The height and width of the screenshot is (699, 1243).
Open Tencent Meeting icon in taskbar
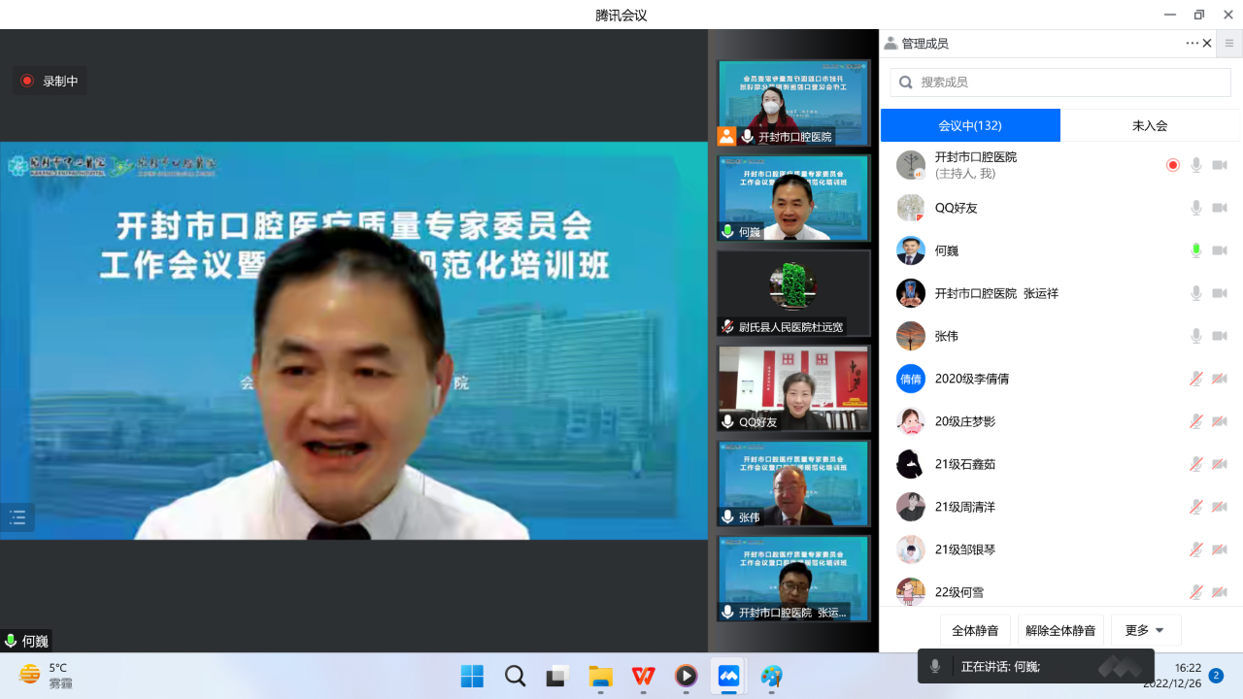coord(728,676)
